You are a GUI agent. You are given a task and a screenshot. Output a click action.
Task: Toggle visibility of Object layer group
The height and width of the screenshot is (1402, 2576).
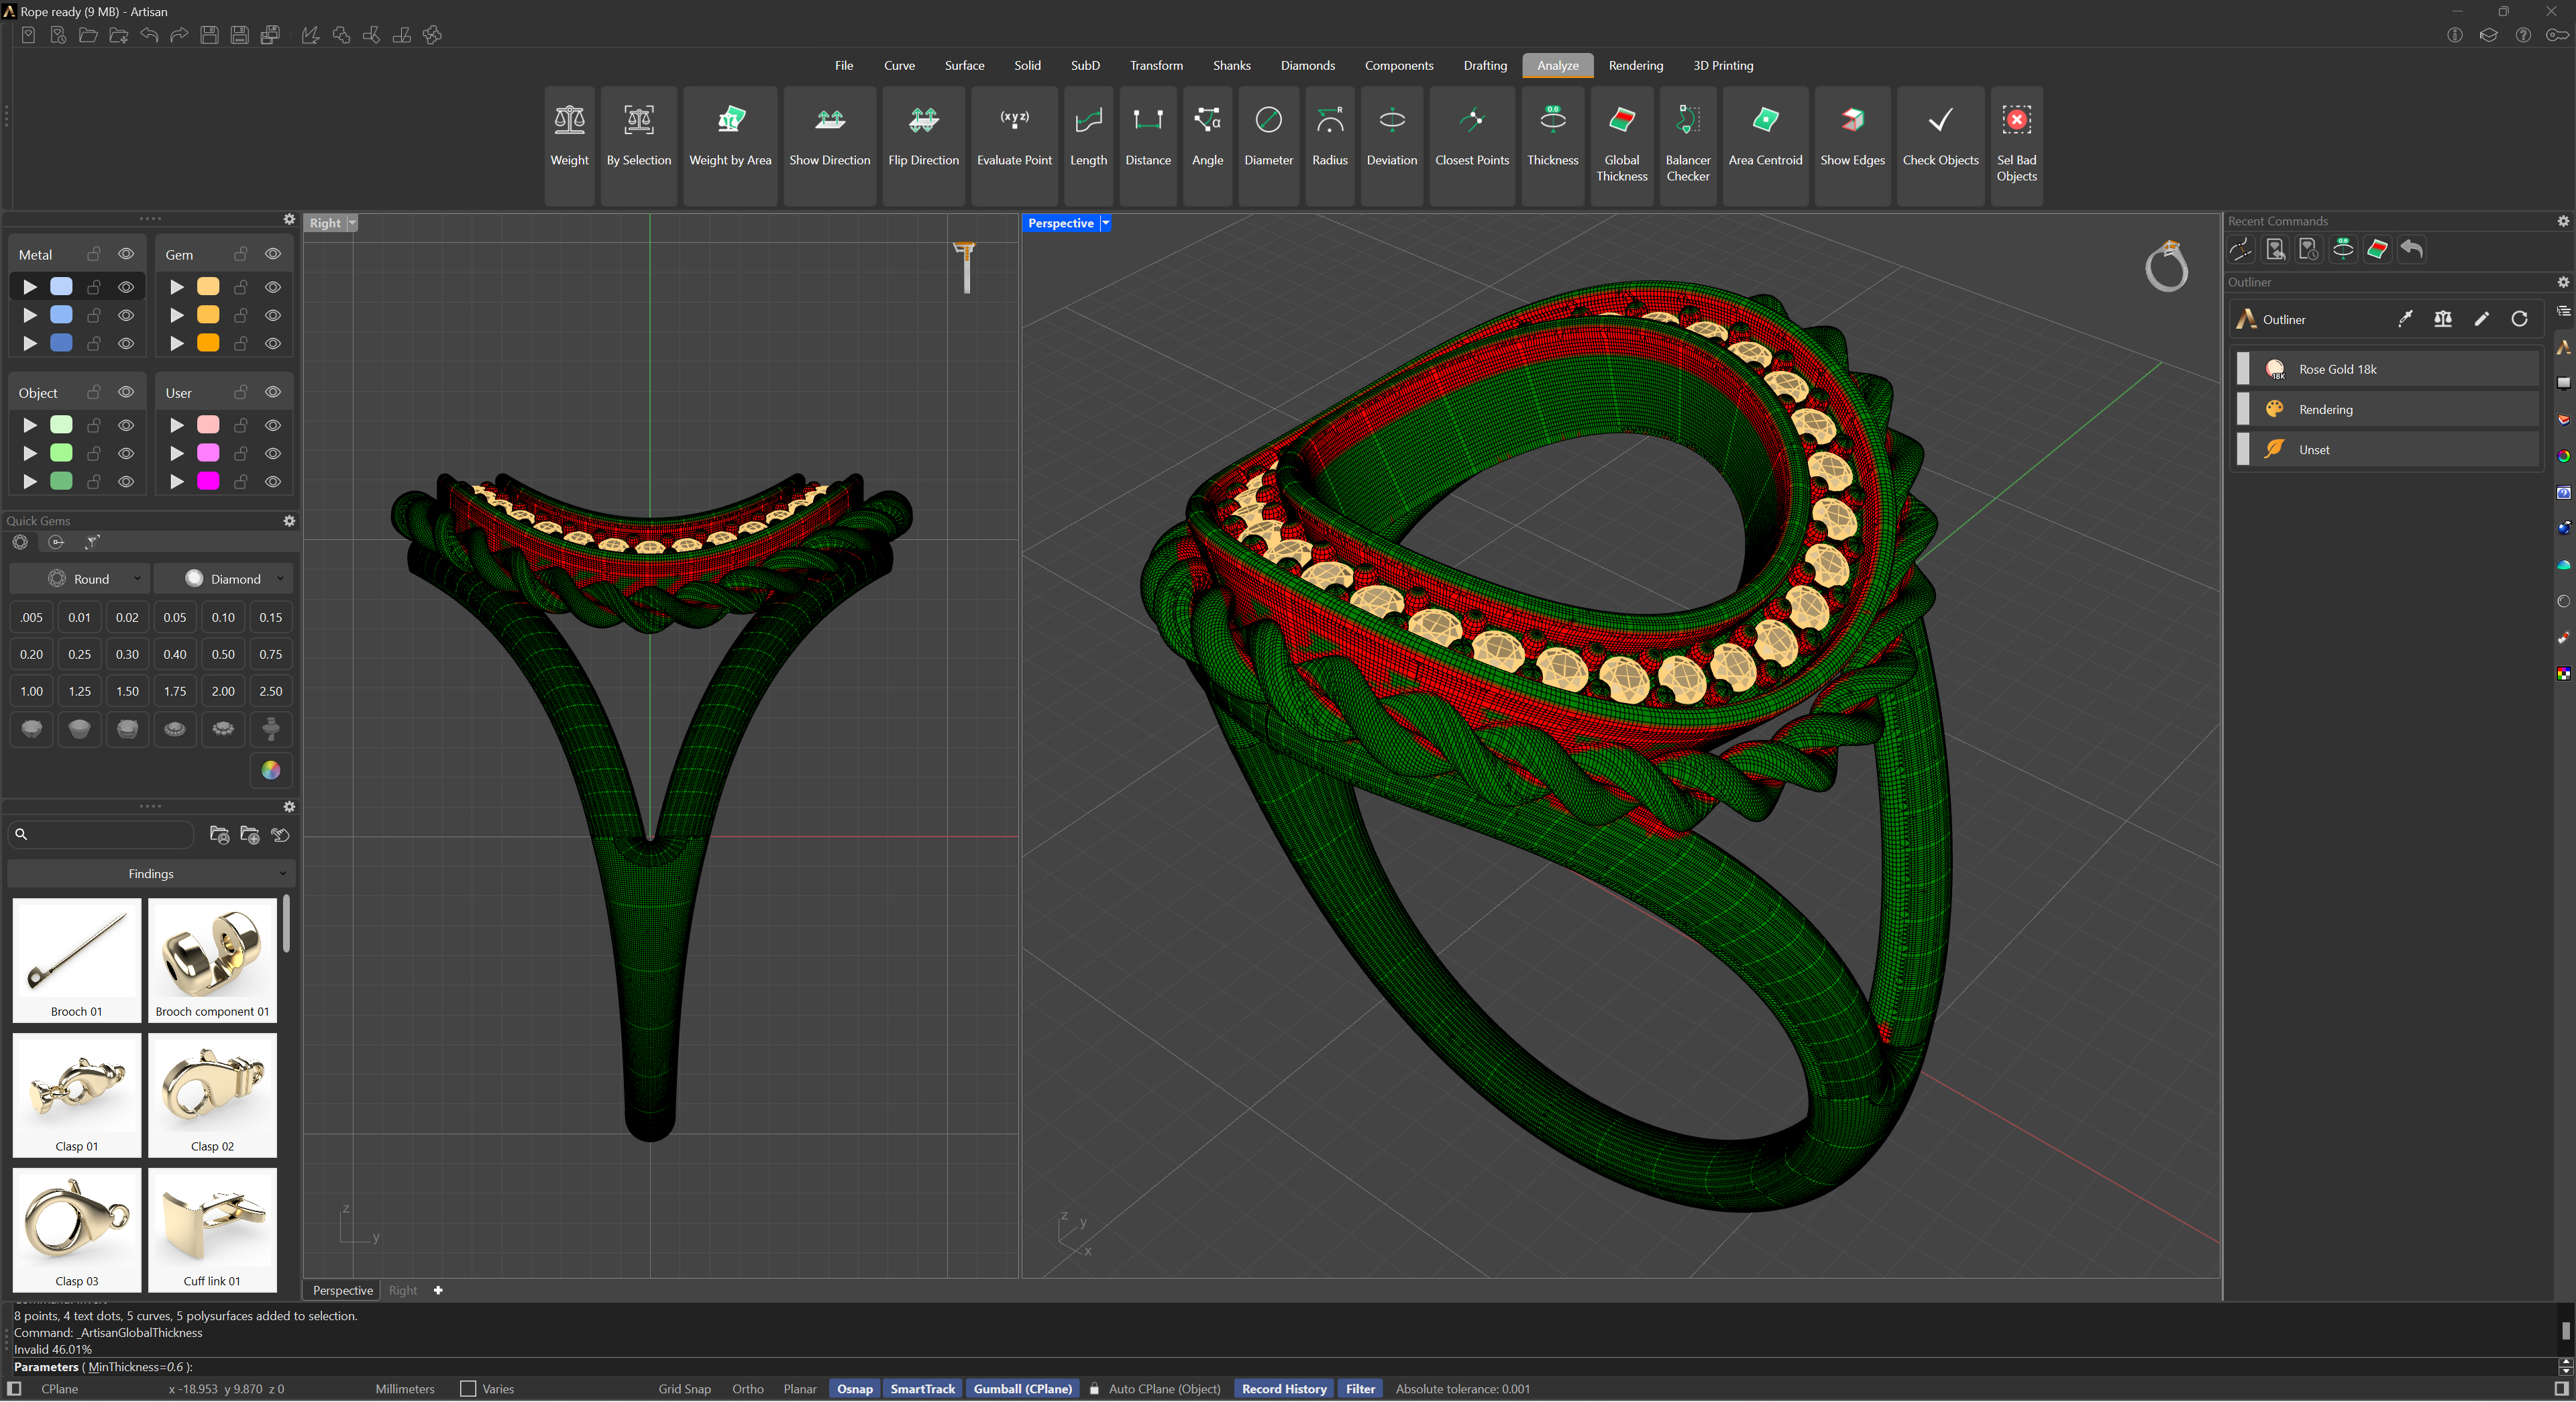point(126,392)
